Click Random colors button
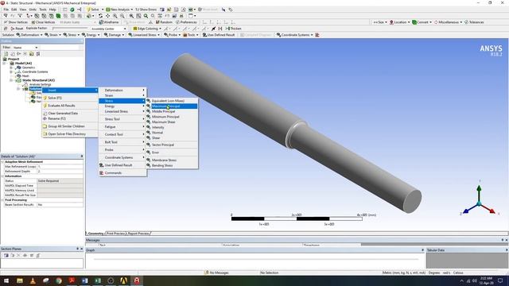This screenshot has width=509, height=286. point(164,22)
